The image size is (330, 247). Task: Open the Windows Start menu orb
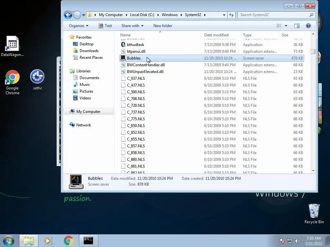(x=9, y=241)
